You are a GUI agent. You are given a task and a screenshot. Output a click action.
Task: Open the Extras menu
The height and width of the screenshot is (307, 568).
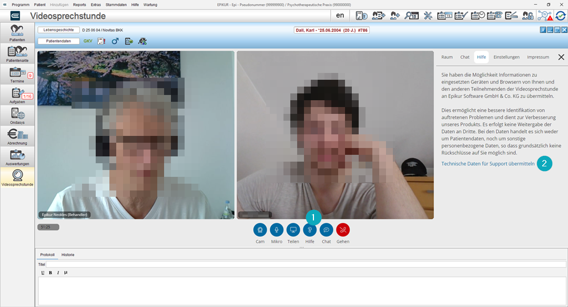(96, 5)
